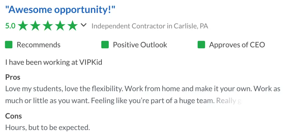Click the "Hours, but to be expected" text

tap(48, 127)
